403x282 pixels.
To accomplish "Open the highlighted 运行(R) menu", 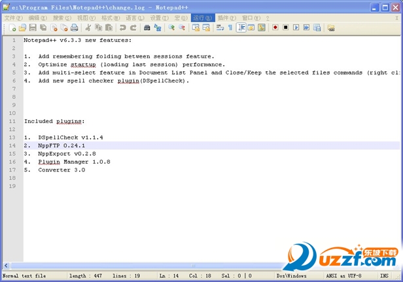I will 203,18.
